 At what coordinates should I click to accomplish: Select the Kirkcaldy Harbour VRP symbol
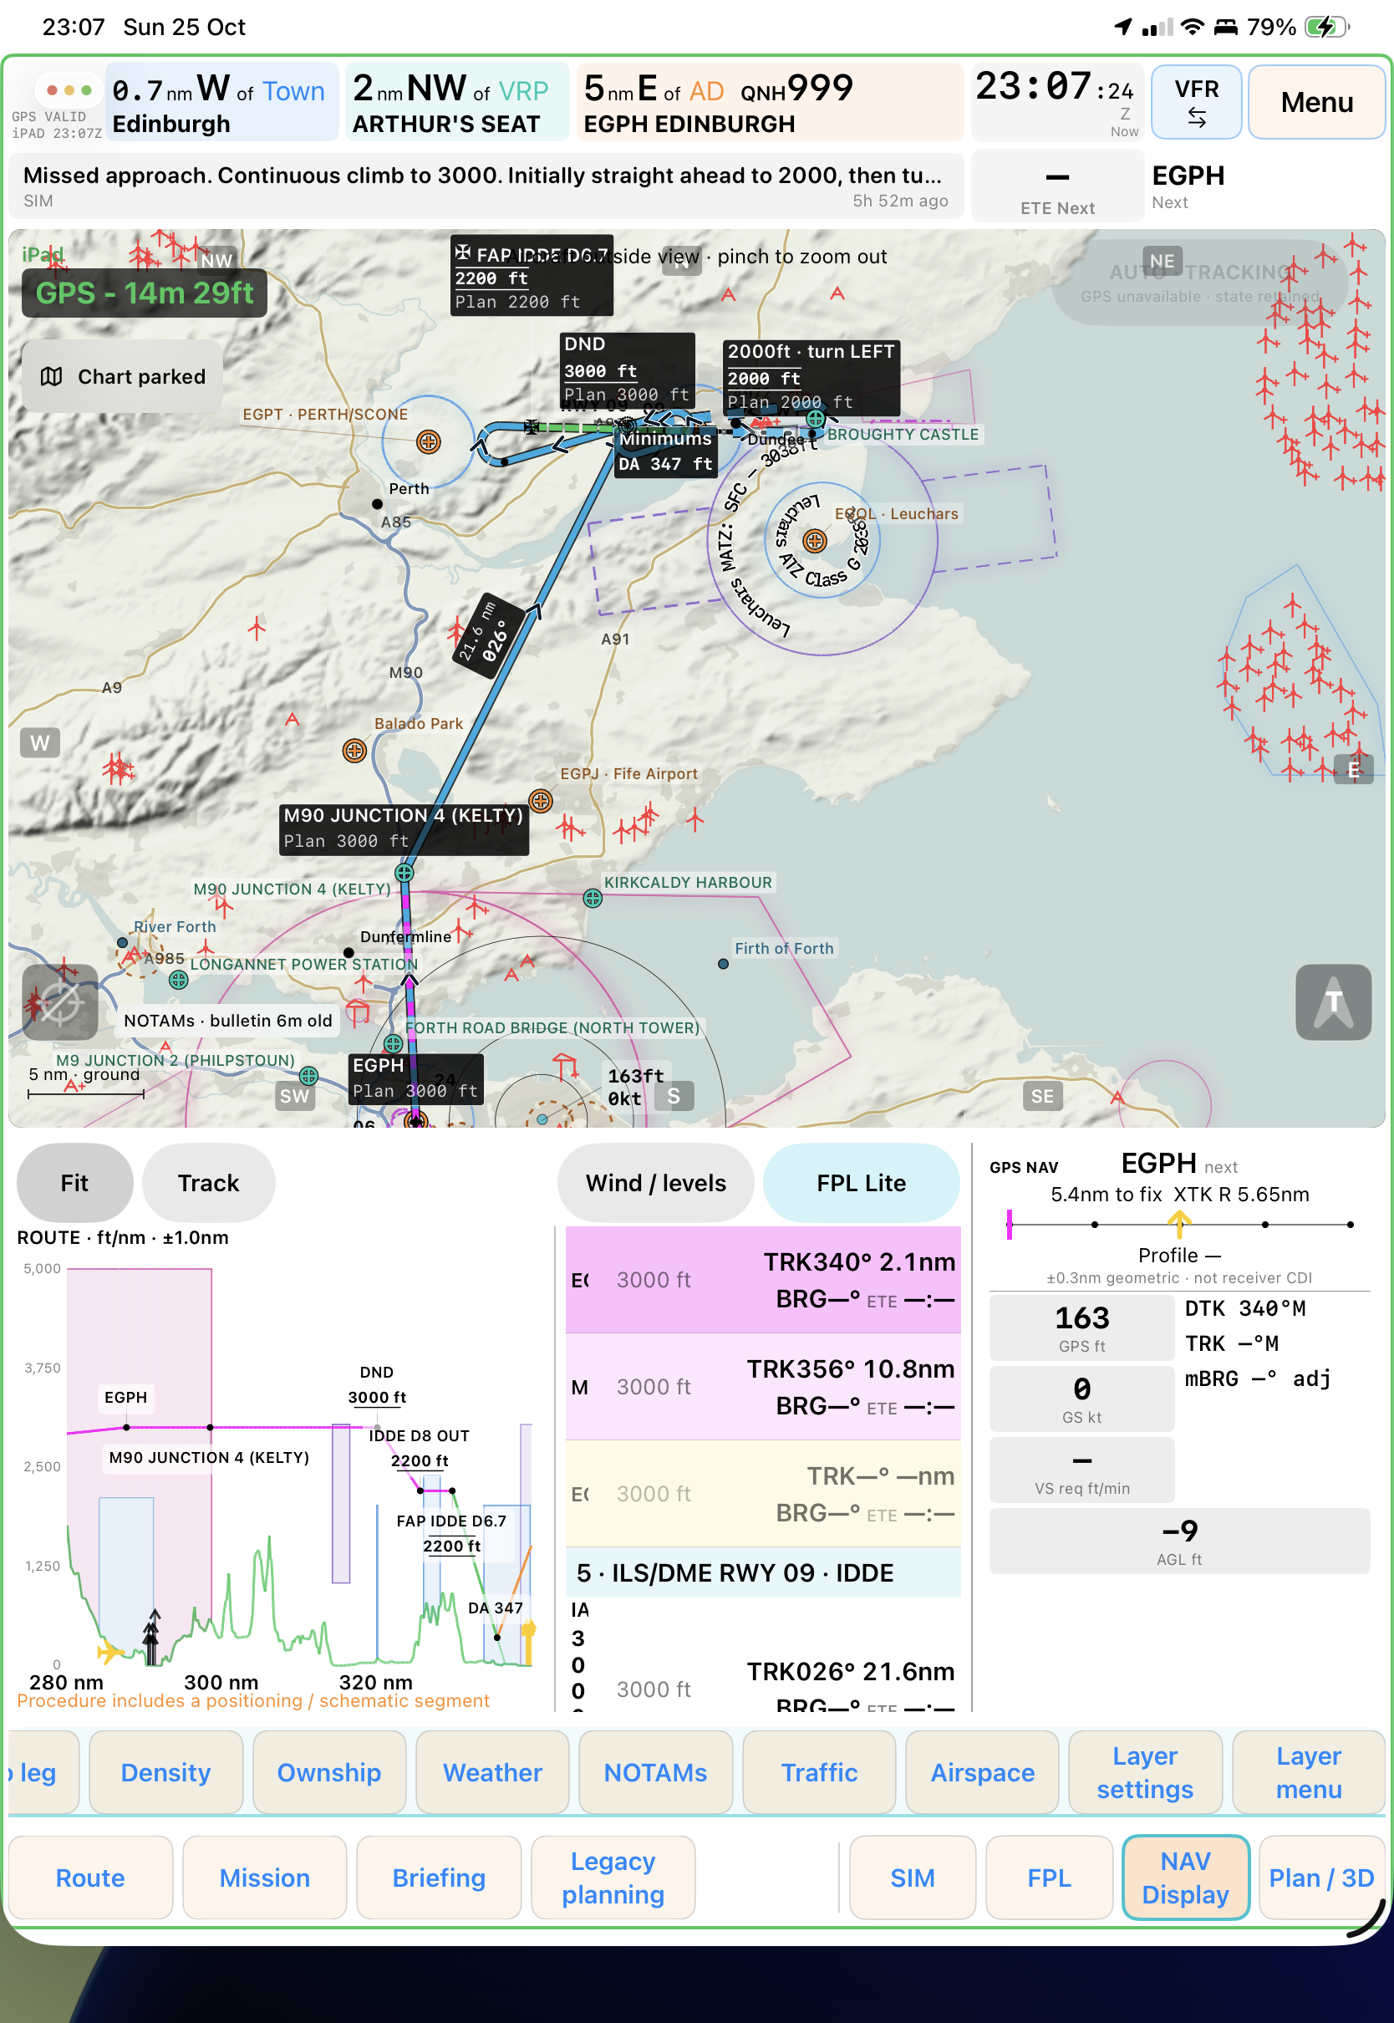click(593, 898)
